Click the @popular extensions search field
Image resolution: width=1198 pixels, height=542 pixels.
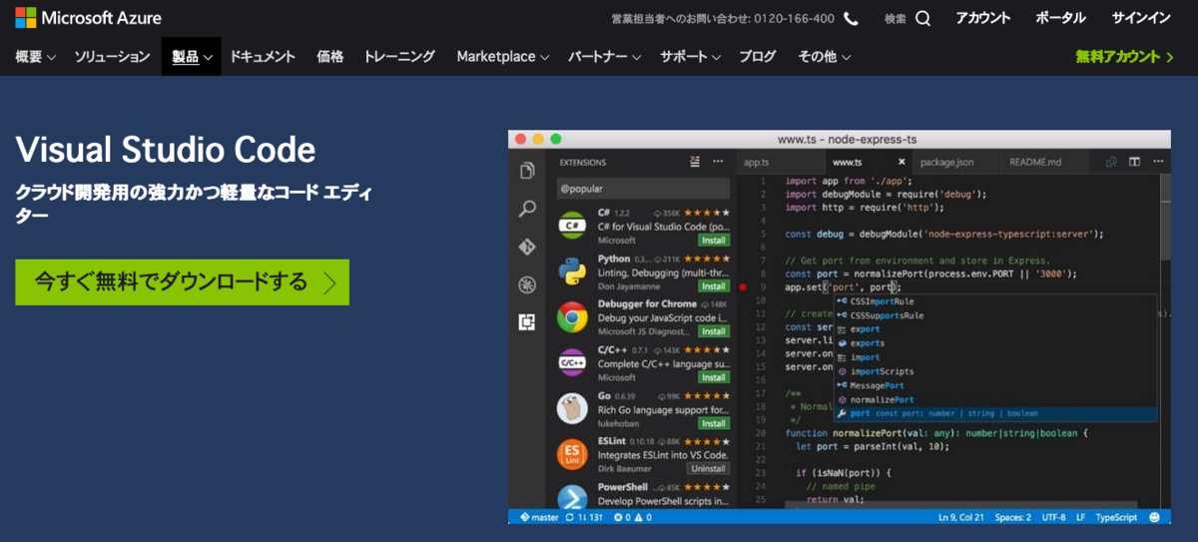[643, 188]
